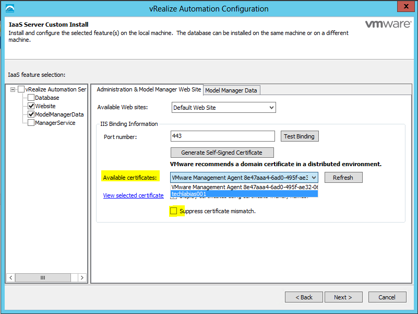Open the Available certificates combo box
This screenshot has width=418, height=314.
[x=244, y=178]
